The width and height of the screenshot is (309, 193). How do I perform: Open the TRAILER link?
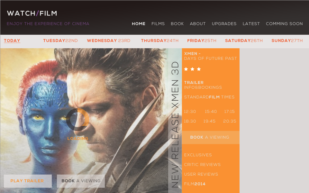(194, 83)
